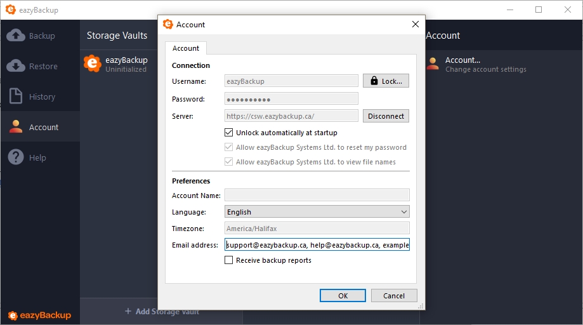Click the Account person icon in sidebar
The image size is (583, 325).
point(16,126)
